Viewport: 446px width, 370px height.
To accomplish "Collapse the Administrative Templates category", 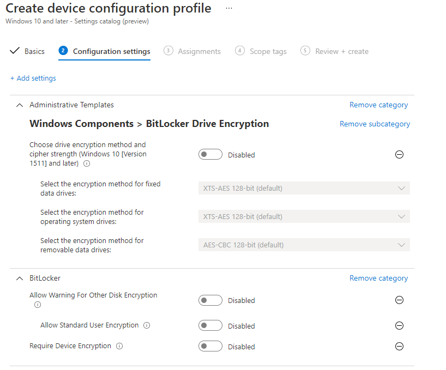I will coord(19,105).
